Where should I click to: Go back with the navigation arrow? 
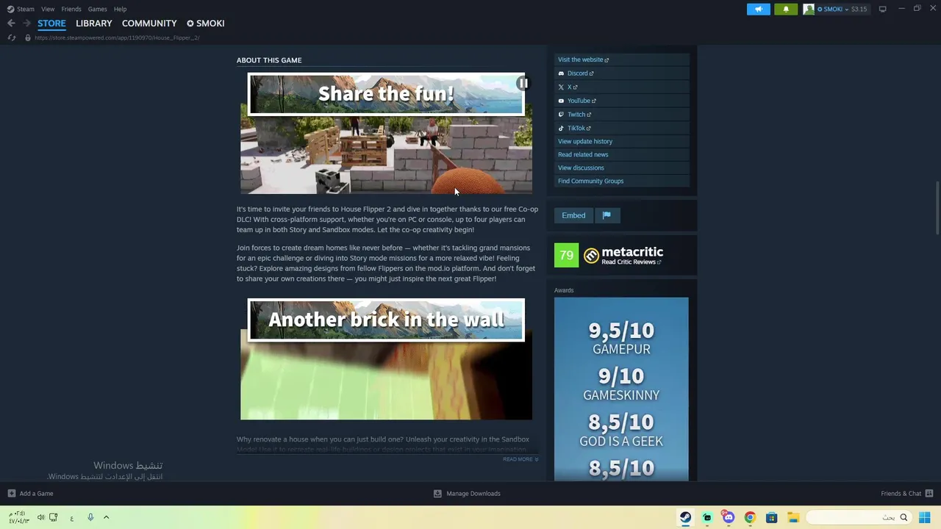(11, 24)
